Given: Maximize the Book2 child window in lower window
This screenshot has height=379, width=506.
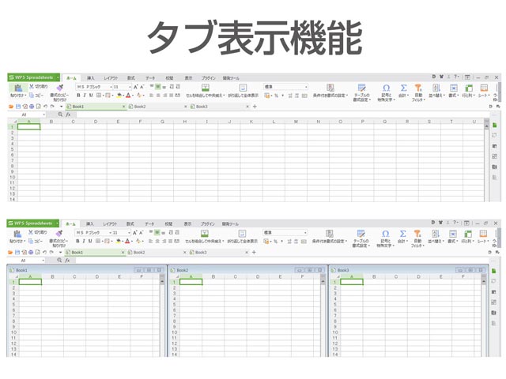Looking at the screenshot, I should point(310,270).
